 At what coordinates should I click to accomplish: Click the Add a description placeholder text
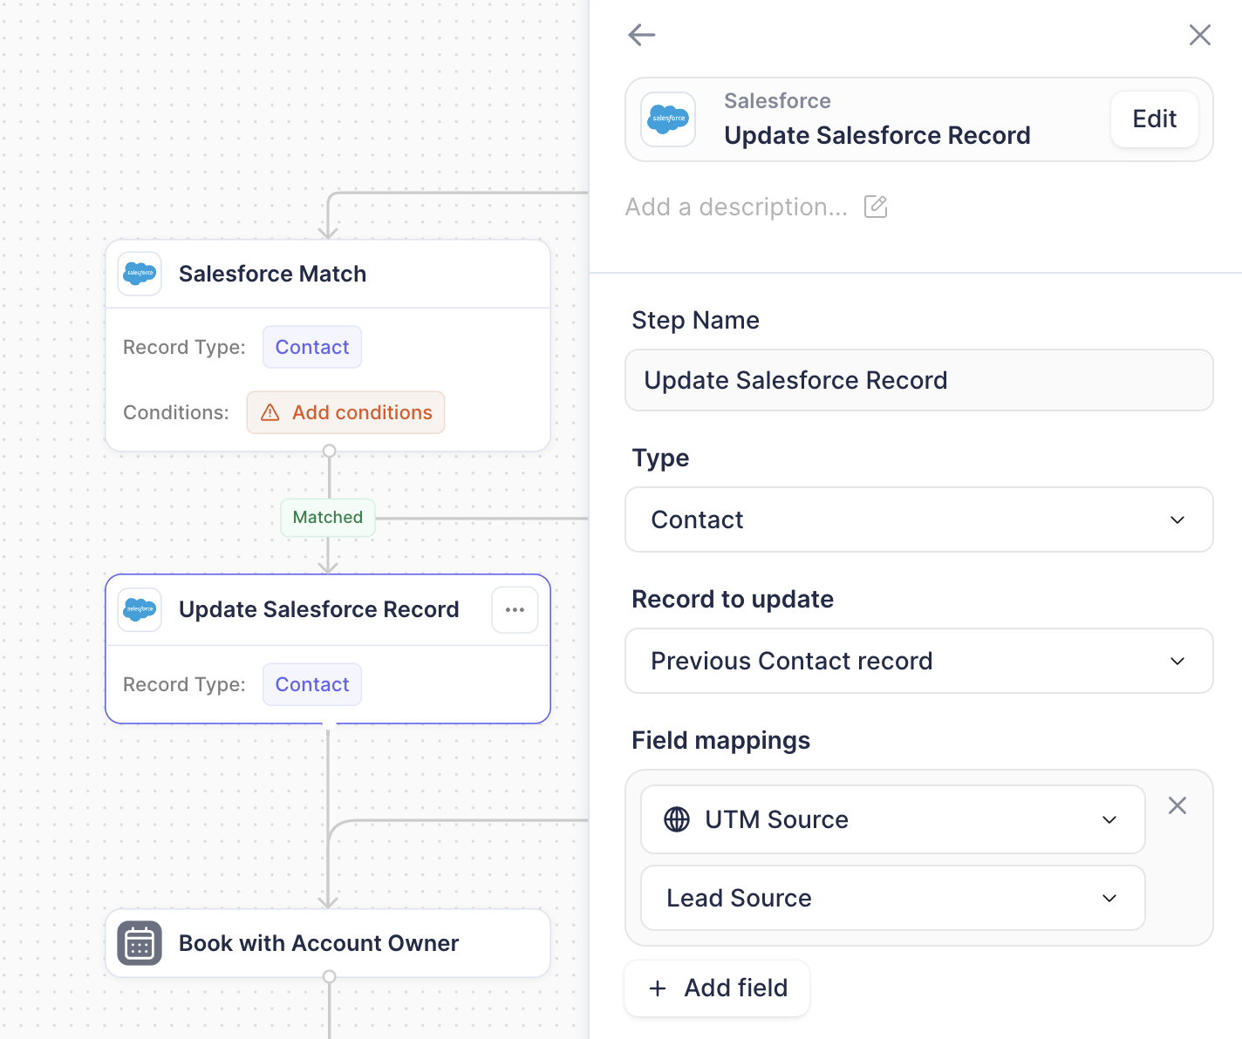click(736, 207)
